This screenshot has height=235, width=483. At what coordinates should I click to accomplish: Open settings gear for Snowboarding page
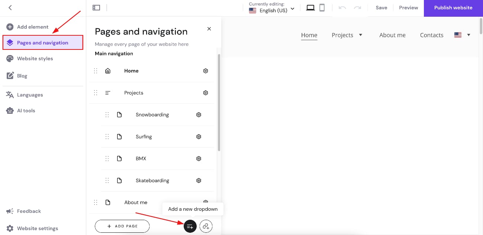[x=199, y=115]
